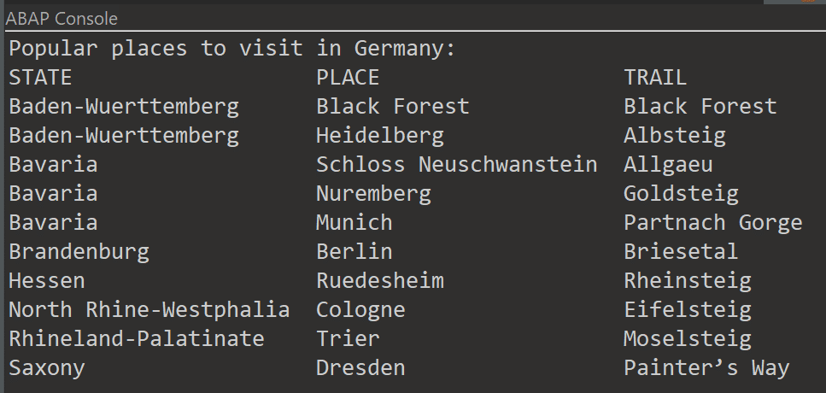Select the Painter's Way trail text
826x393 pixels.
(706, 367)
